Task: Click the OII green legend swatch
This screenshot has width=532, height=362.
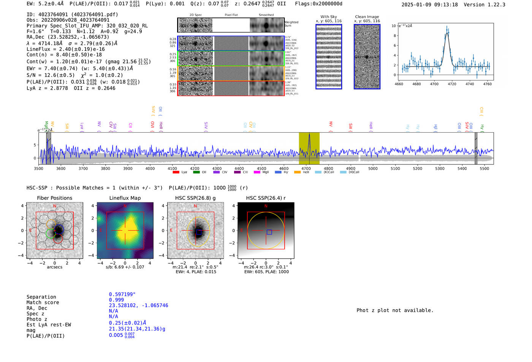Action: pos(196,172)
